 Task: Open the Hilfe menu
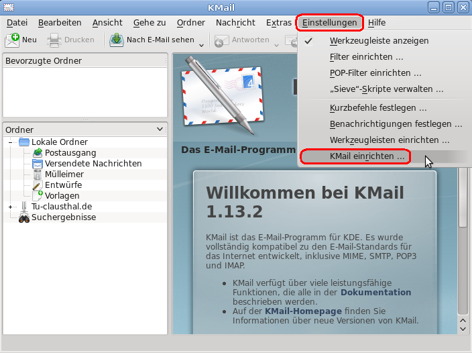pyautogui.click(x=377, y=23)
